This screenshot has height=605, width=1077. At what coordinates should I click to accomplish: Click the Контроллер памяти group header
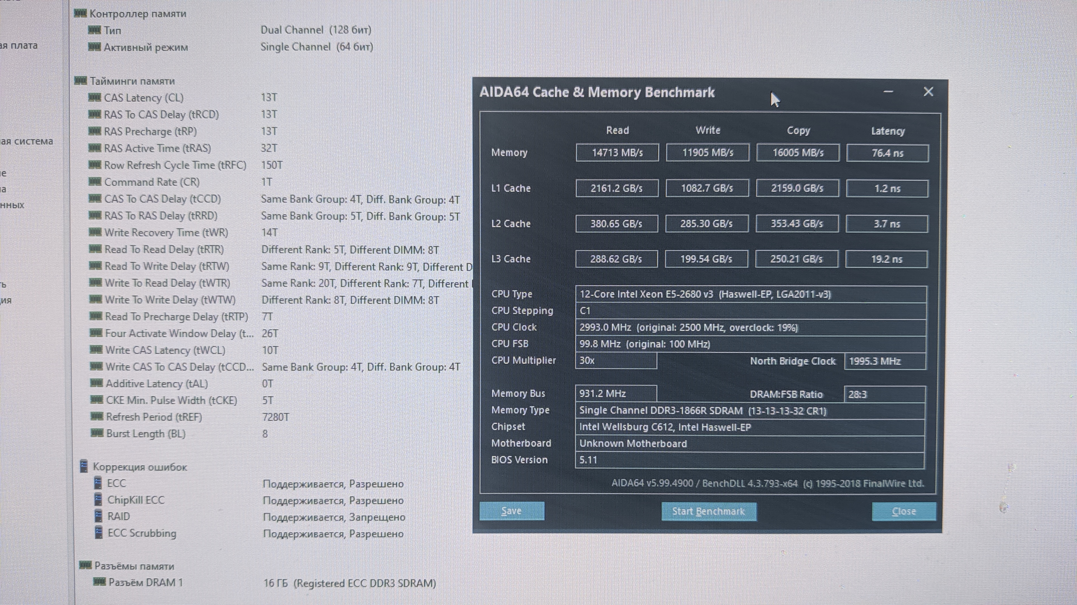point(137,14)
